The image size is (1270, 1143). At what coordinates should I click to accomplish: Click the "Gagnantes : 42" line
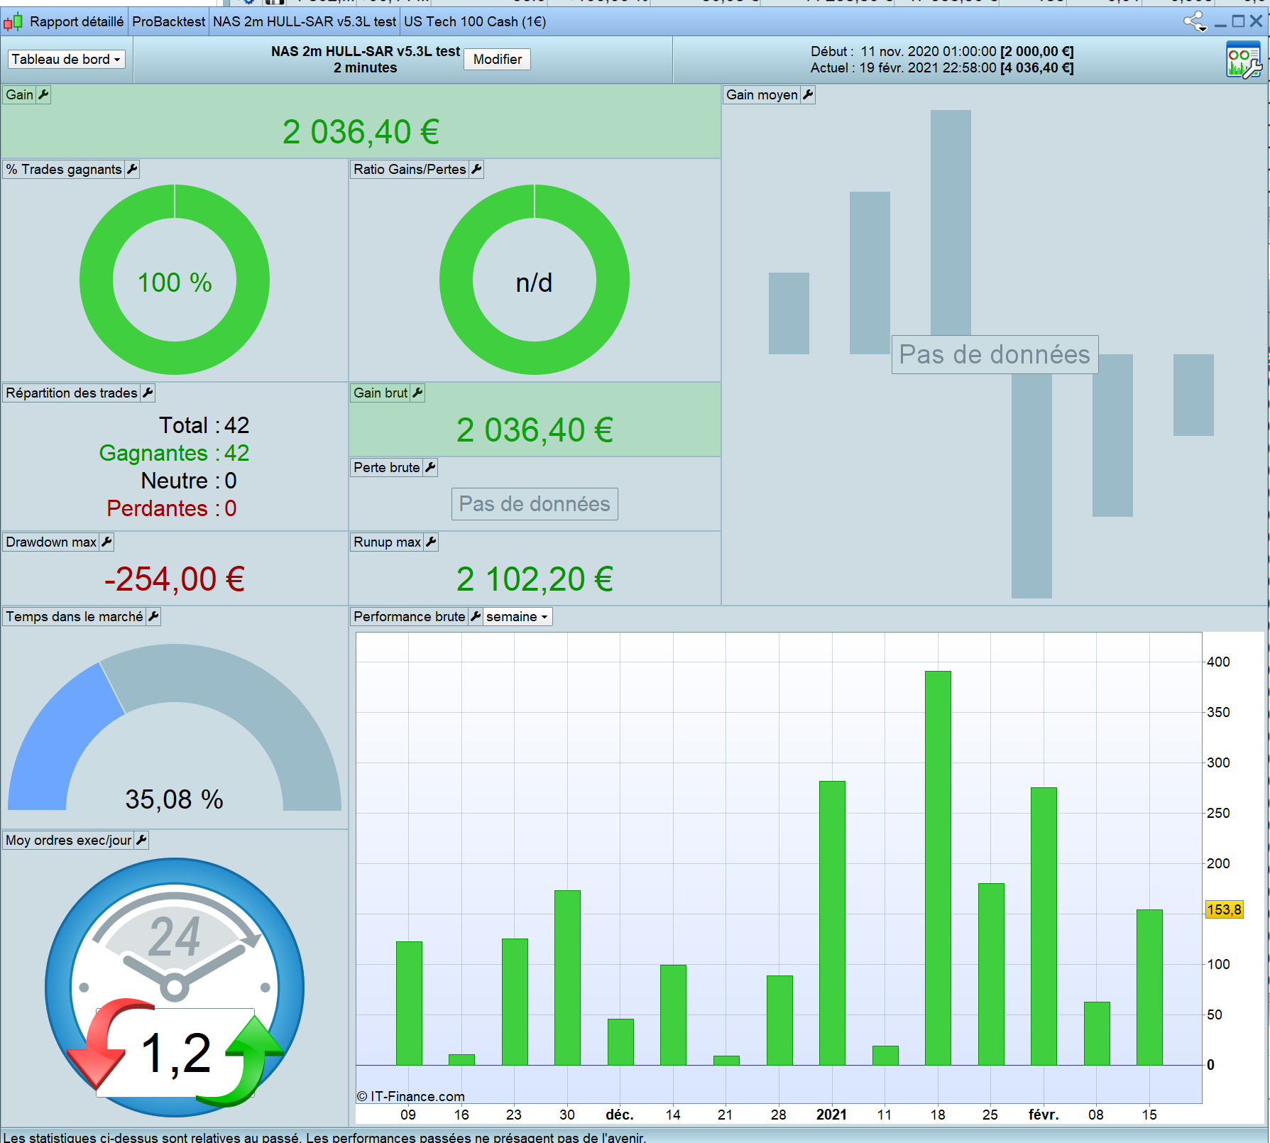point(175,453)
